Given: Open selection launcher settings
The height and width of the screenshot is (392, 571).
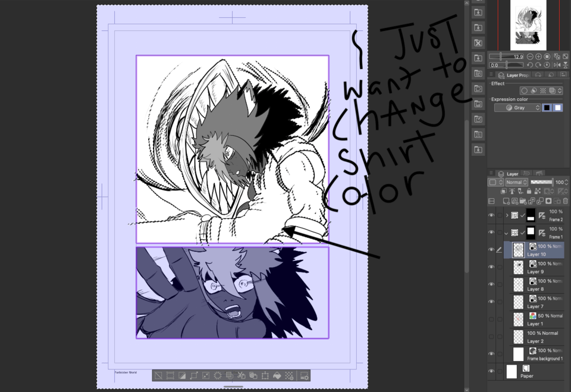Looking at the screenshot, I should pos(305,375).
